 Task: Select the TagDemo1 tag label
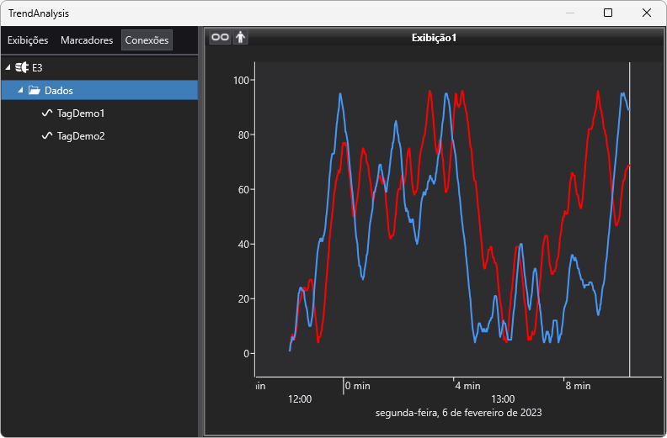(81, 113)
